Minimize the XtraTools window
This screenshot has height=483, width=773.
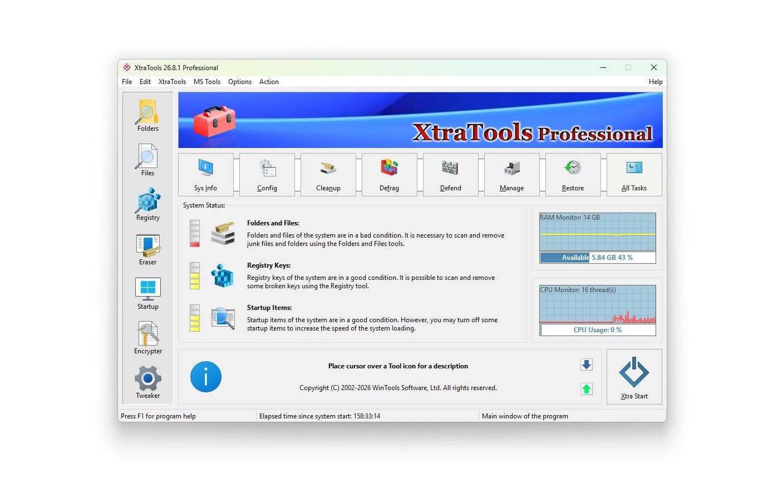603,67
